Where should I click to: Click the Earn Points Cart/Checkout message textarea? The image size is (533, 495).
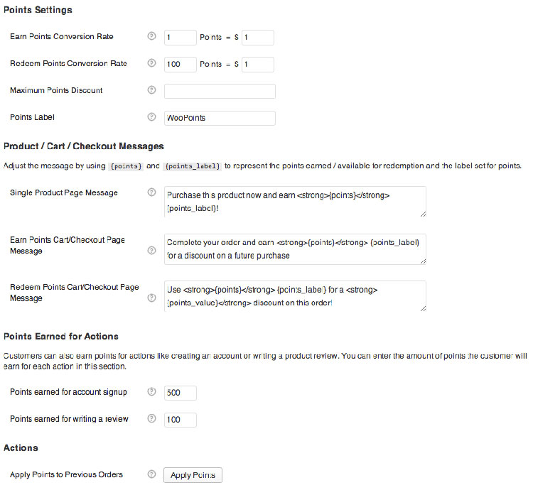294,249
